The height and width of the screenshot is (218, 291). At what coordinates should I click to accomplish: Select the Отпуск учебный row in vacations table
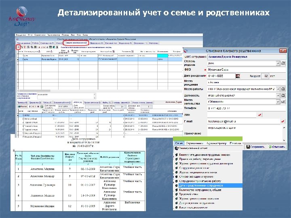click(100, 119)
